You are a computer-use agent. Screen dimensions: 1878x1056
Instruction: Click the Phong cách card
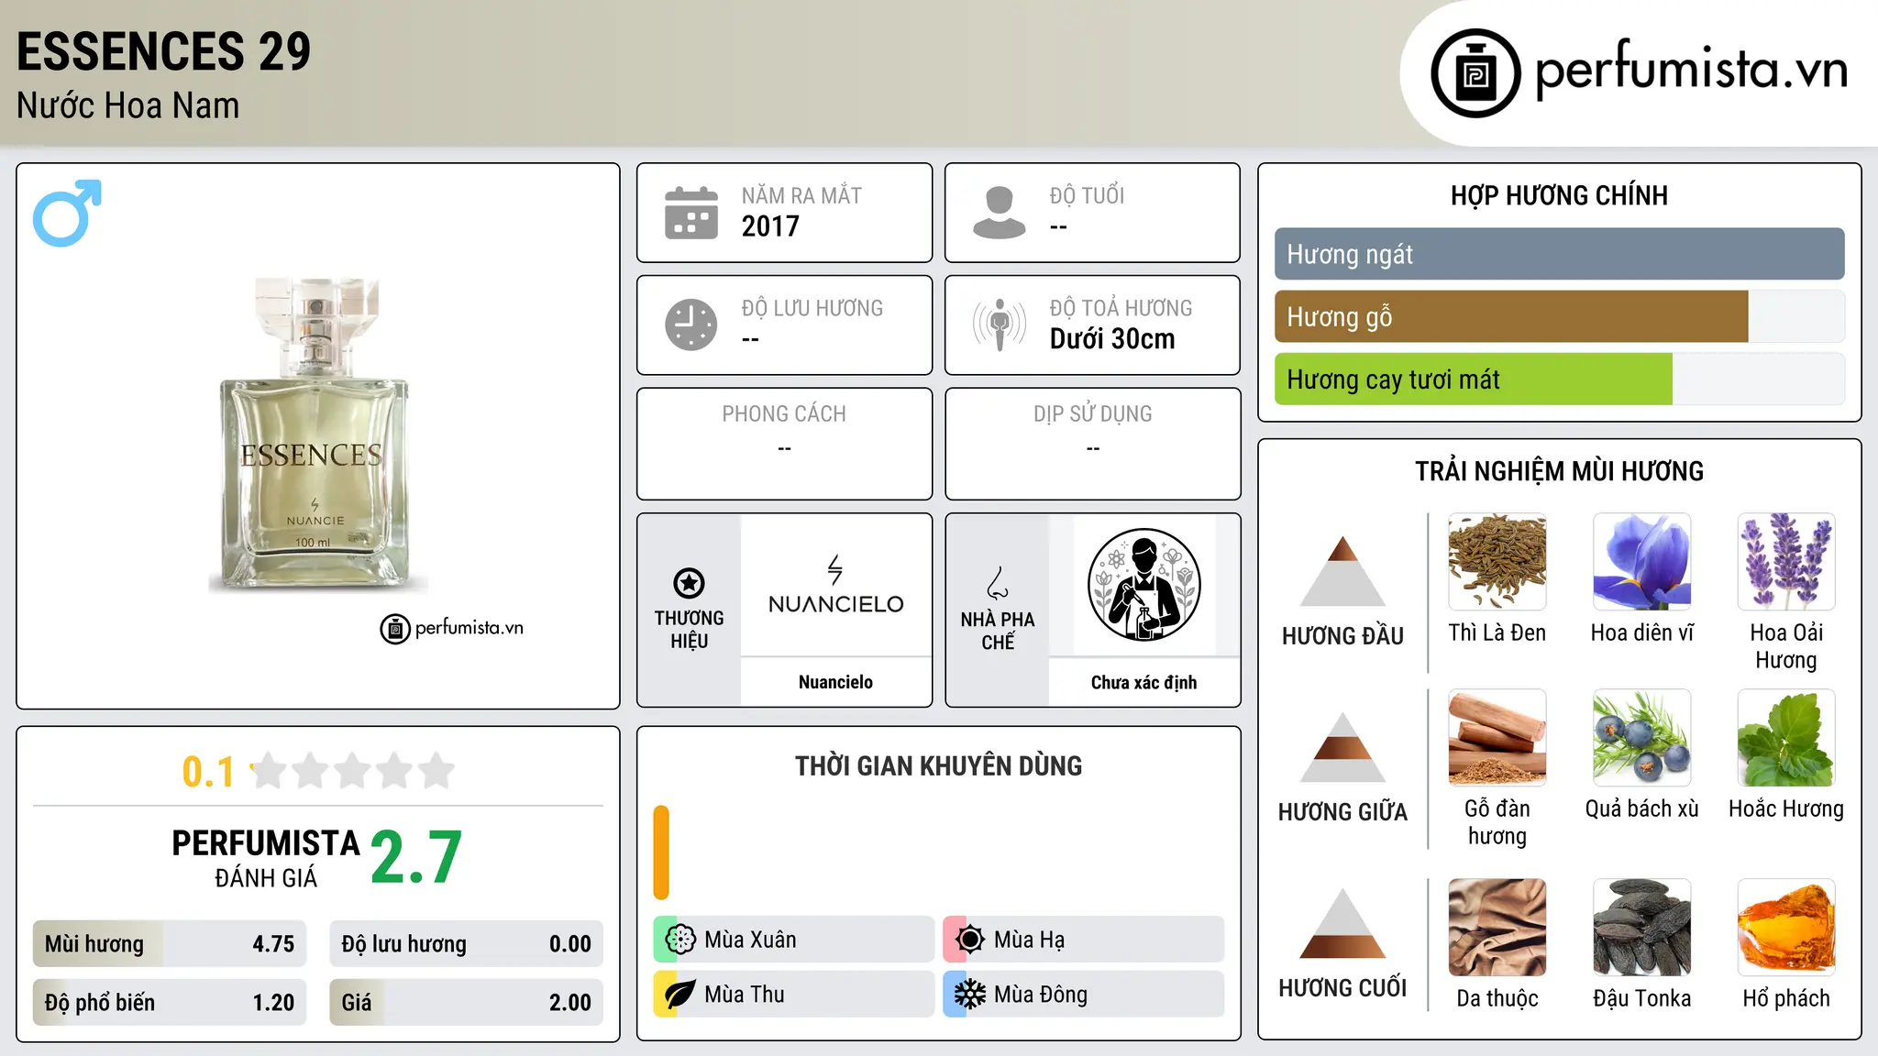click(x=784, y=444)
